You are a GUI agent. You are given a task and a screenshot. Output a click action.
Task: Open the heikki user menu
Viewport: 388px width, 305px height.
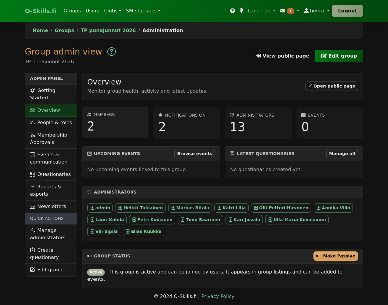pos(316,11)
